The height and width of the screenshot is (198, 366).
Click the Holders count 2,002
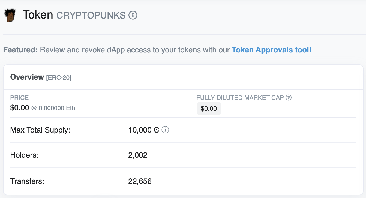point(138,155)
